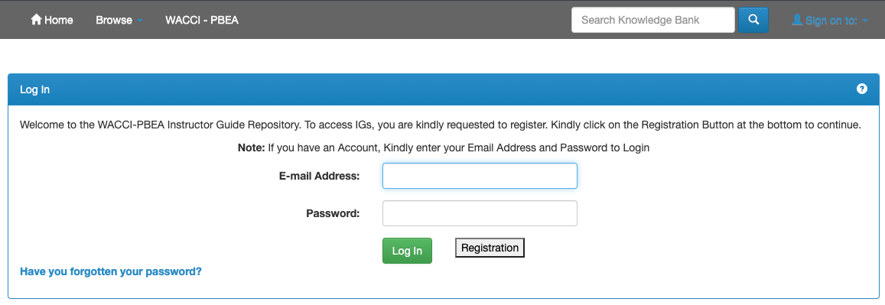Click the caret next to Sign on to

point(865,21)
